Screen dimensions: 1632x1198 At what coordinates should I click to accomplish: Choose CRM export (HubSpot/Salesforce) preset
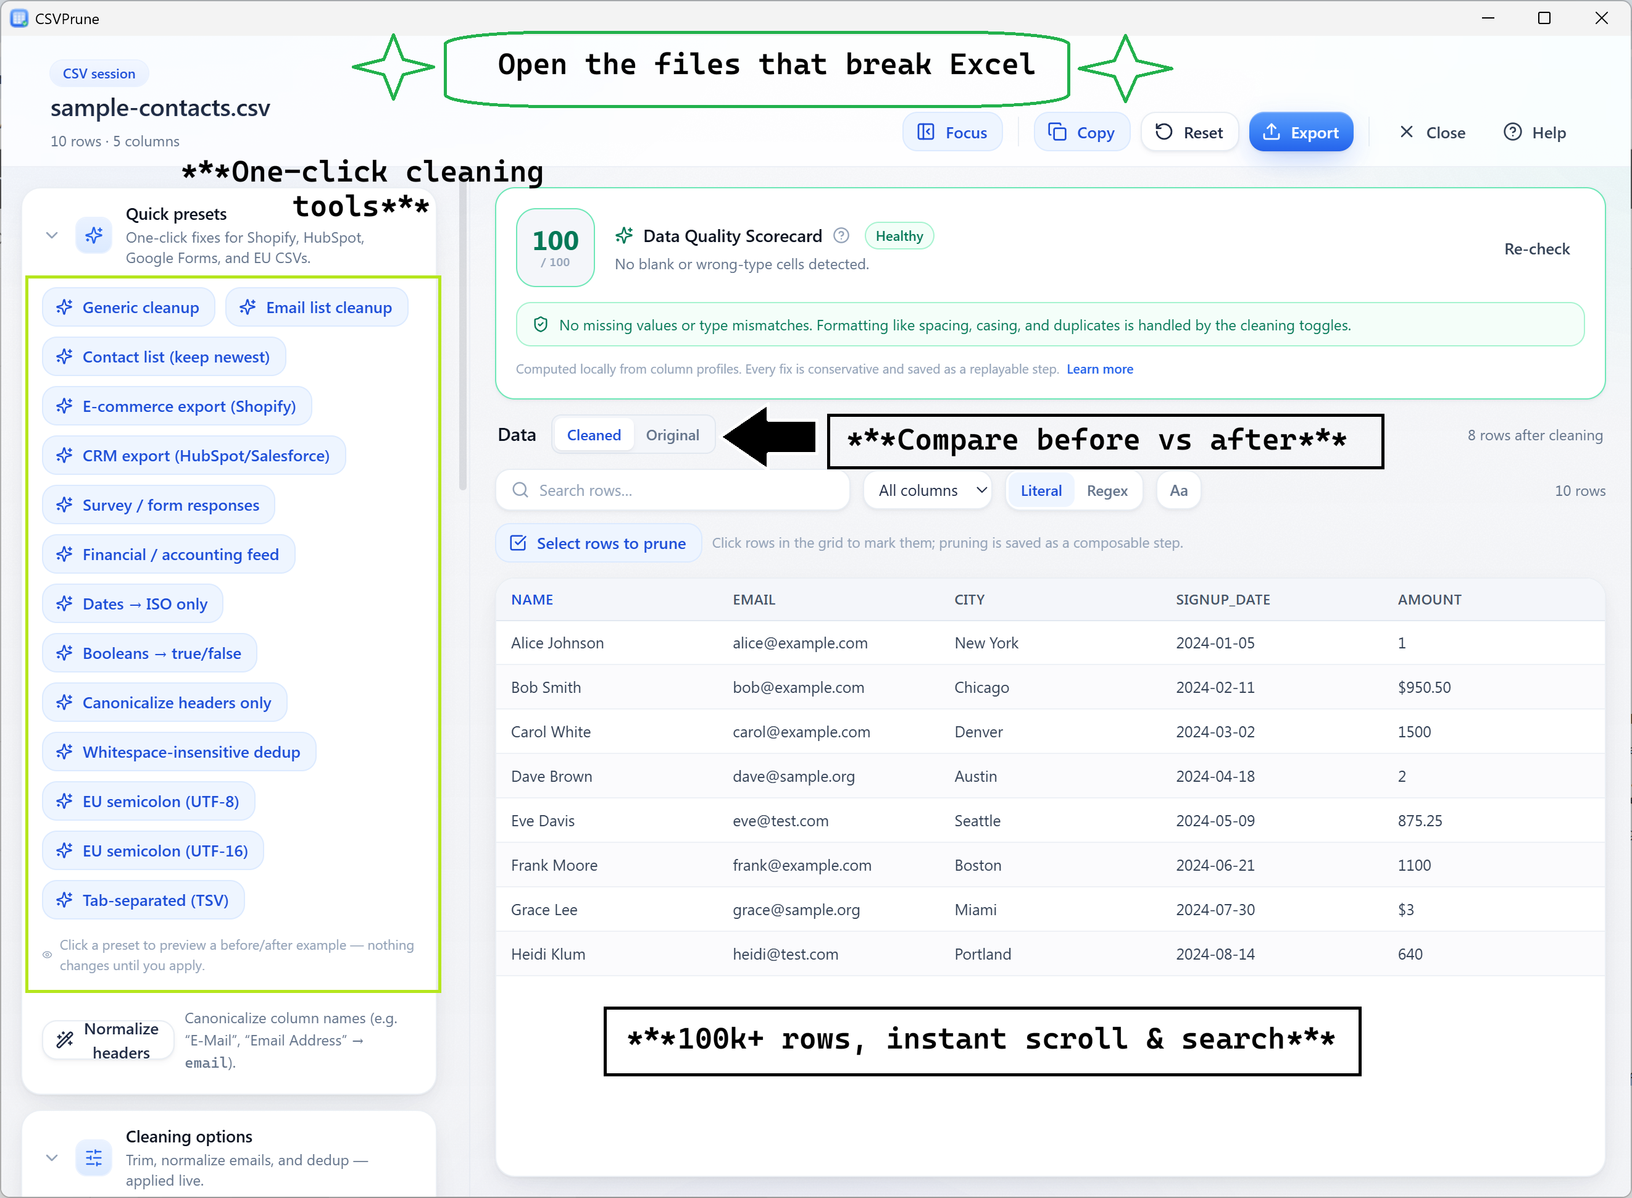pyautogui.click(x=193, y=455)
